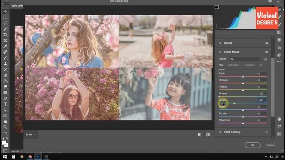The height and width of the screenshot is (160, 285).
Task: Expand the Detail panel
Action: tap(220, 43)
